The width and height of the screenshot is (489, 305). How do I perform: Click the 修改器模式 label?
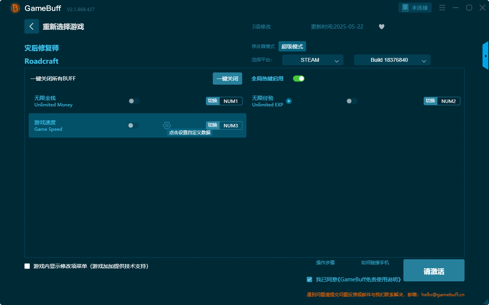(x=263, y=47)
